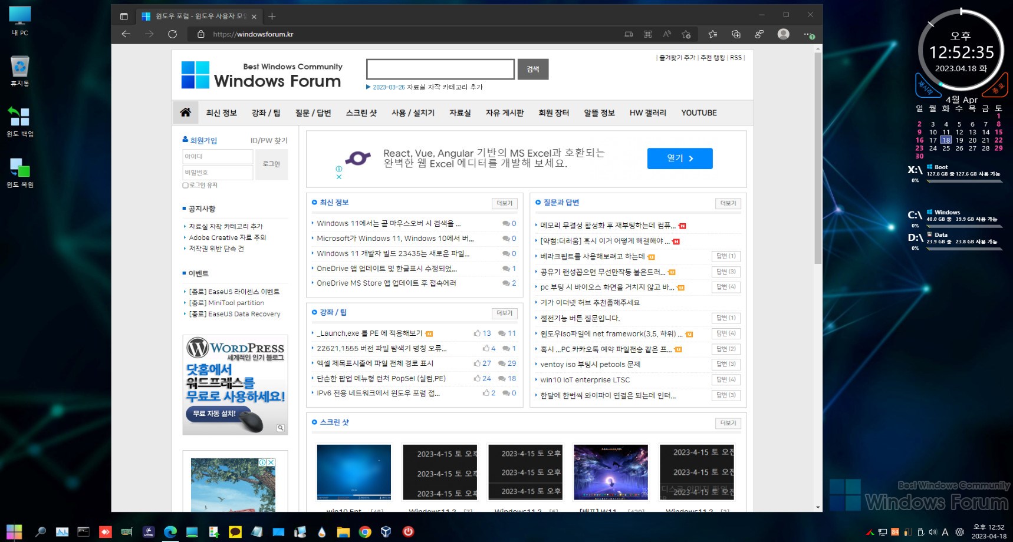Image resolution: width=1013 pixels, height=542 pixels.
Task: Launch the 윈도 백업 desktop shortcut
Action: click(19, 122)
